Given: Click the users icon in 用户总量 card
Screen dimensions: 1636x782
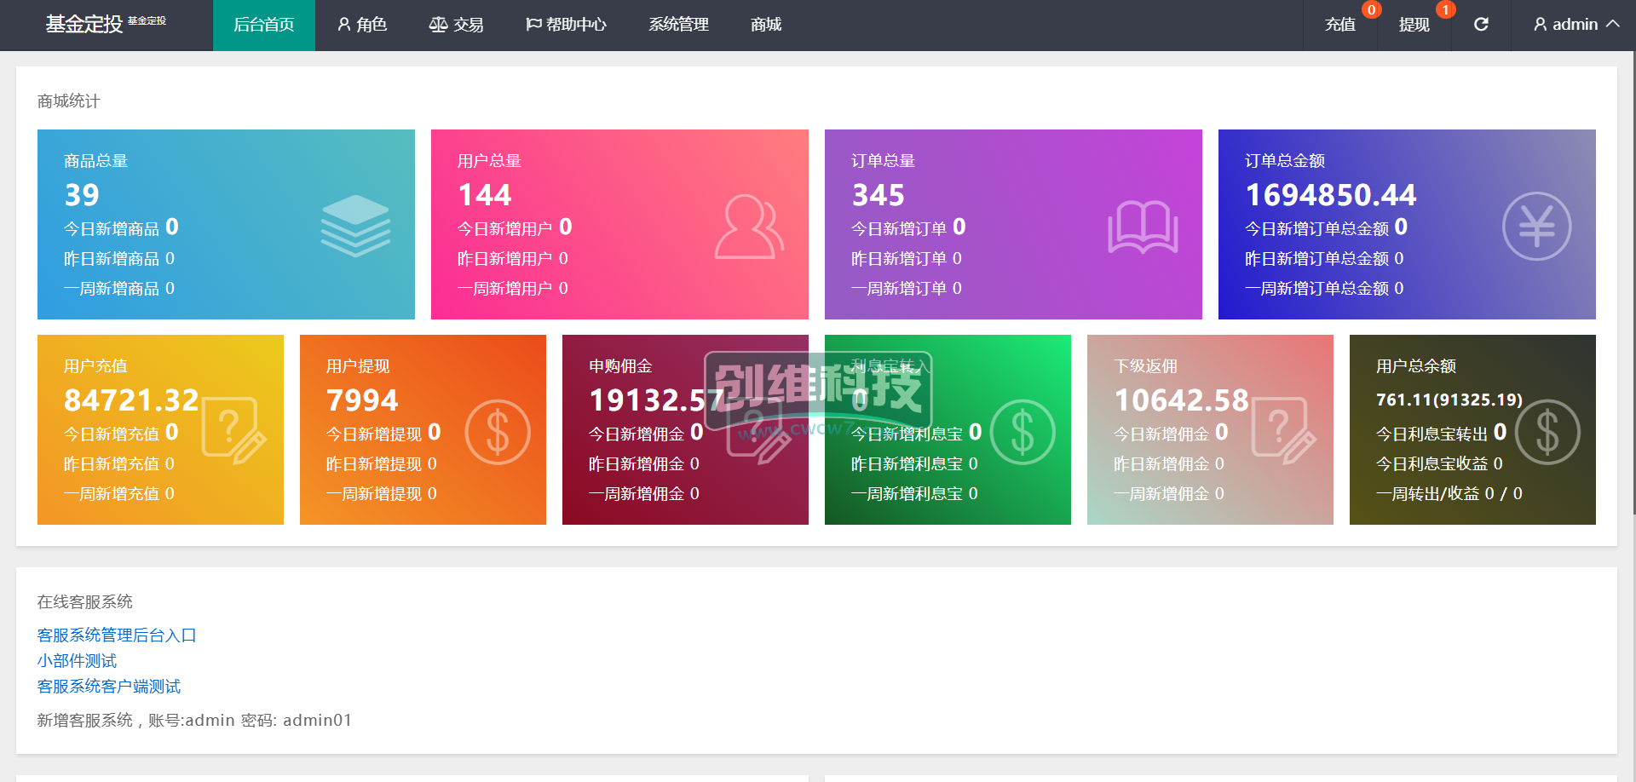Looking at the screenshot, I should coord(748,227).
